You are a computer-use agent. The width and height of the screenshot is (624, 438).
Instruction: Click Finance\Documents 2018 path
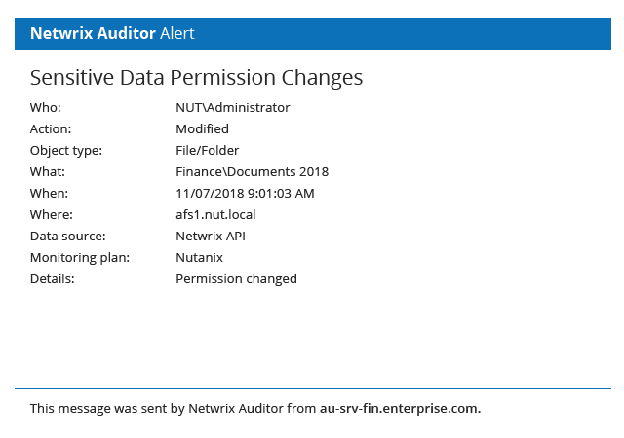click(x=253, y=171)
